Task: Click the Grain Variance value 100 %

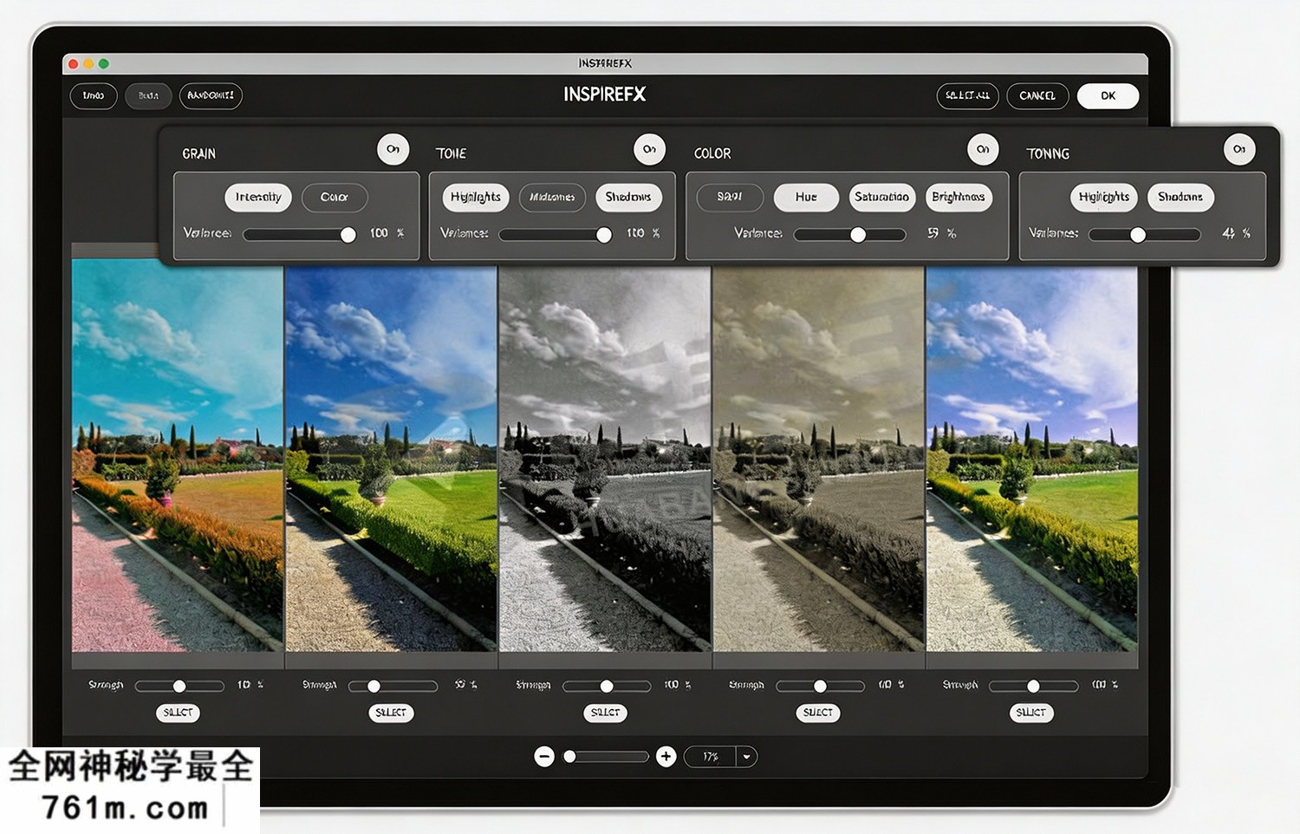Action: click(x=387, y=233)
